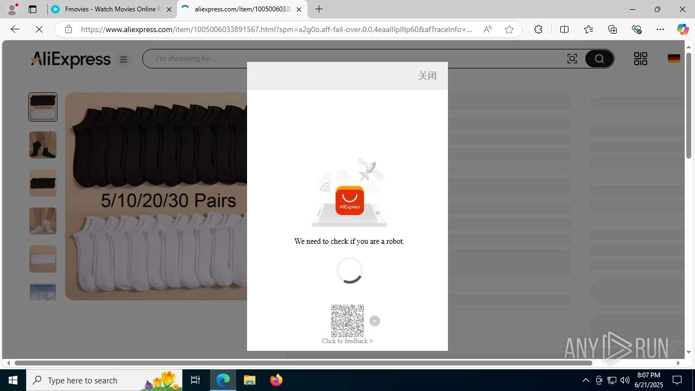Open Task View on the taskbar

pos(195,380)
